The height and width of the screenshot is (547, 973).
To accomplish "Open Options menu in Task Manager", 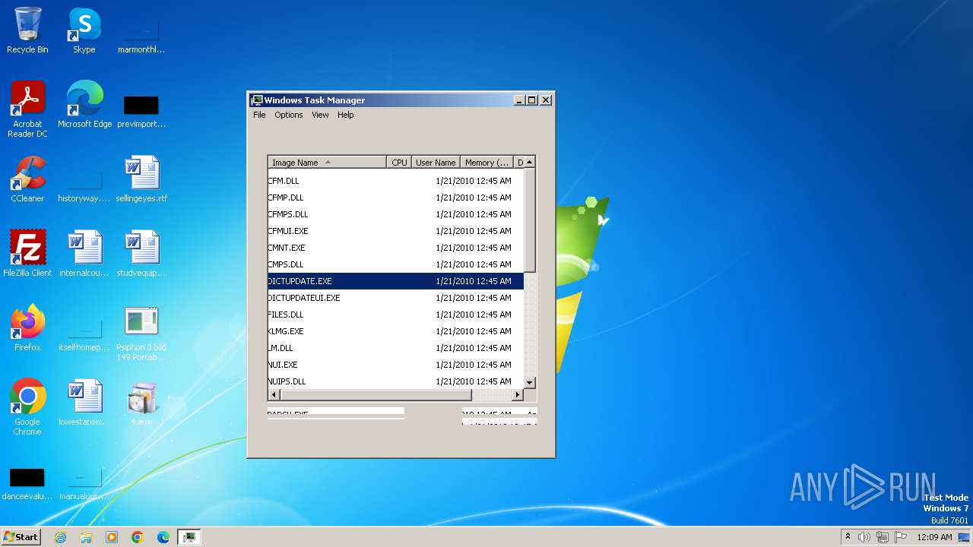I will 289,115.
